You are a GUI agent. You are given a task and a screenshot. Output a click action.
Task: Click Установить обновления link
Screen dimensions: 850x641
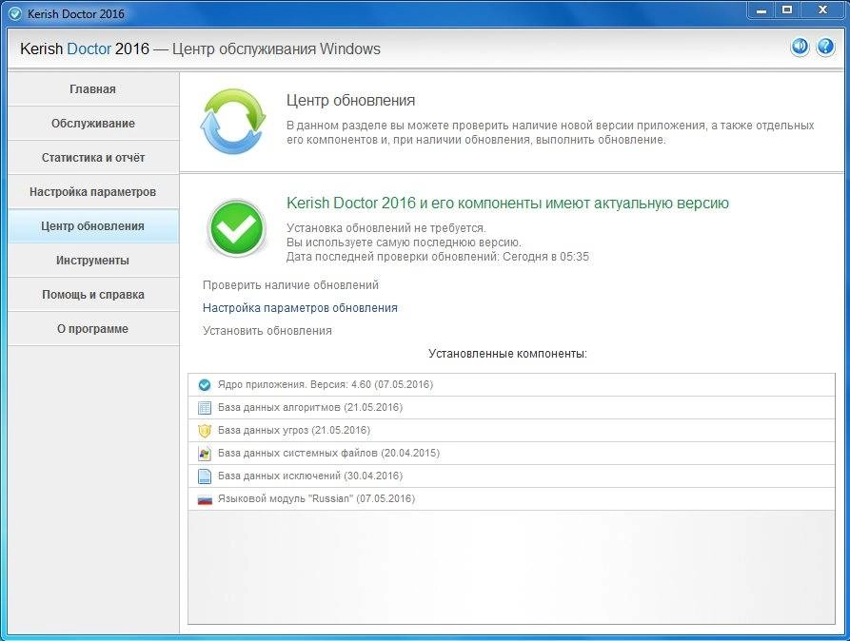267,331
